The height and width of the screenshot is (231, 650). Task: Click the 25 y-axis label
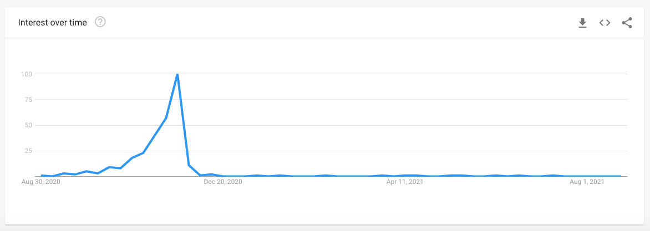point(29,151)
